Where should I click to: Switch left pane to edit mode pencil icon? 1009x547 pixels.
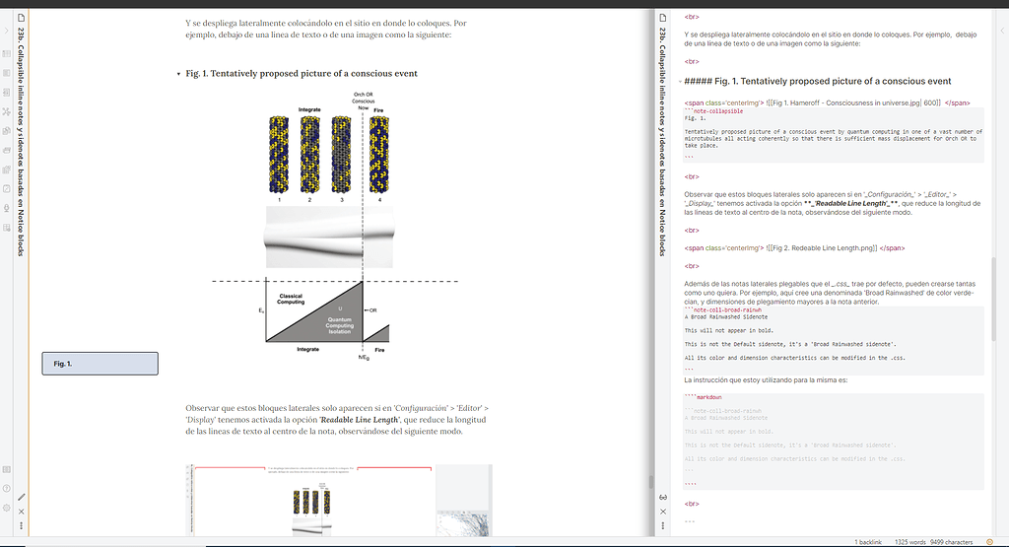[x=22, y=497]
